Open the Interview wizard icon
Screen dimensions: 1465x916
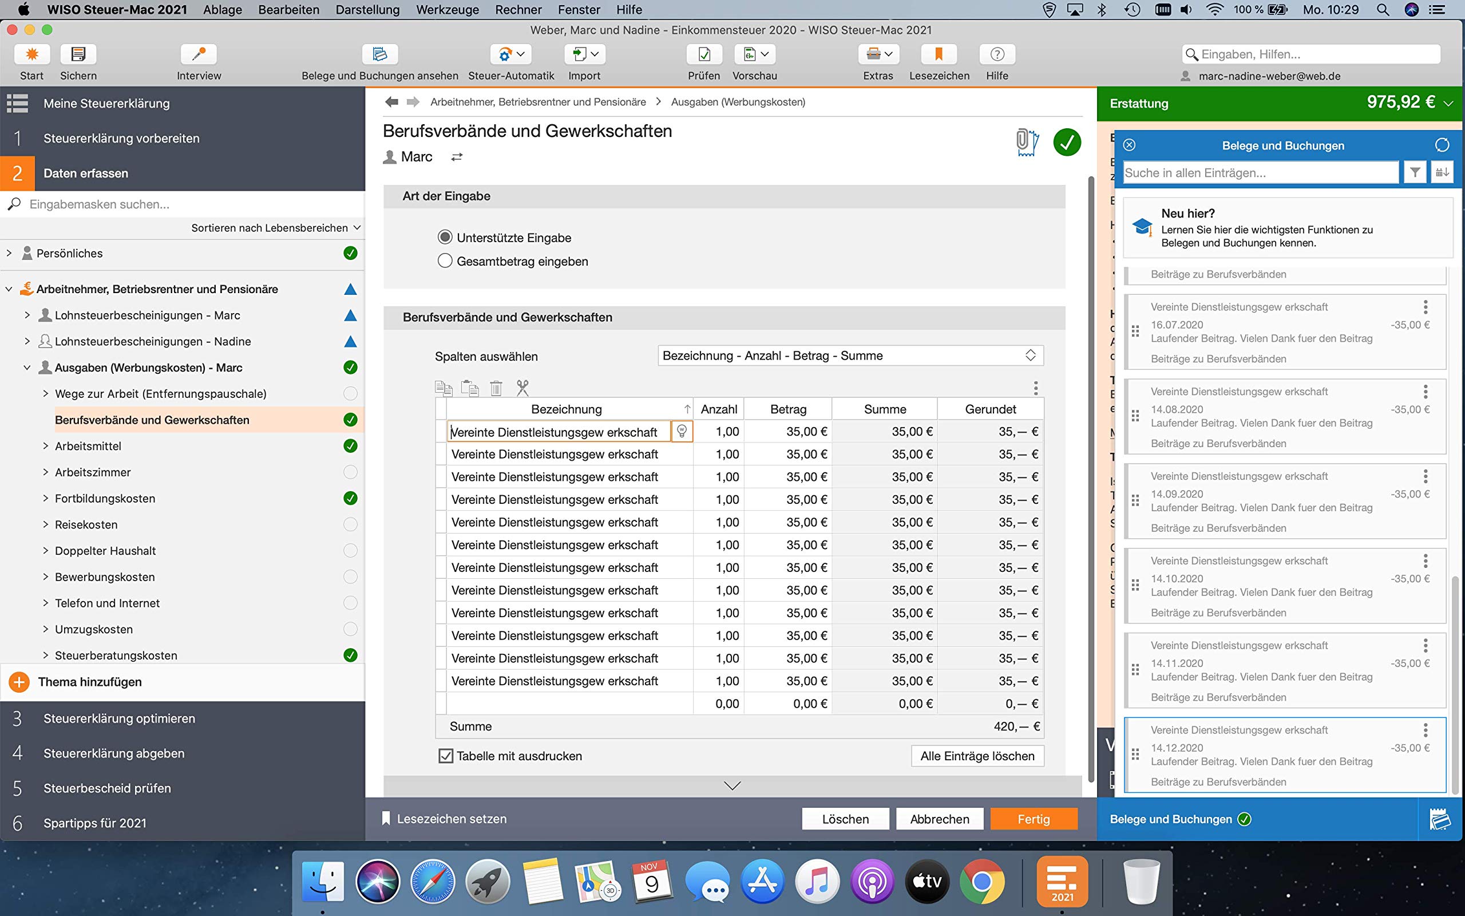(199, 54)
